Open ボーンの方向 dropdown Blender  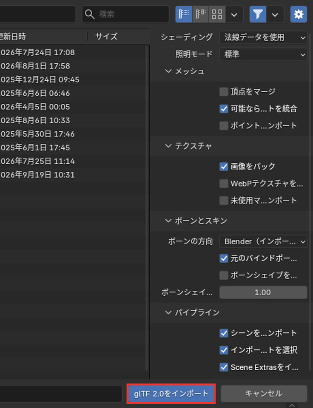tap(263, 241)
